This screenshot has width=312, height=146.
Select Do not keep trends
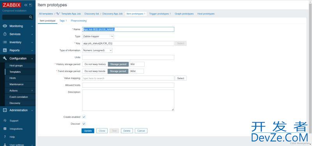coord(95,71)
